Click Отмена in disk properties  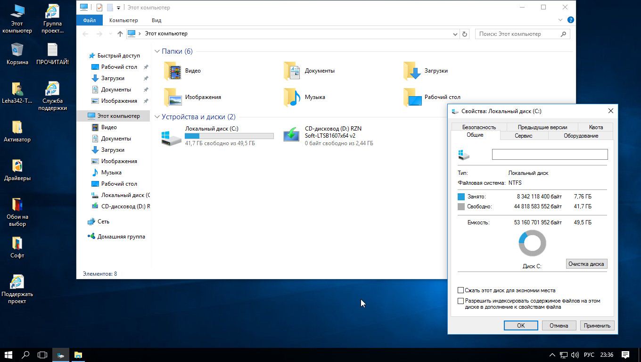point(559,326)
